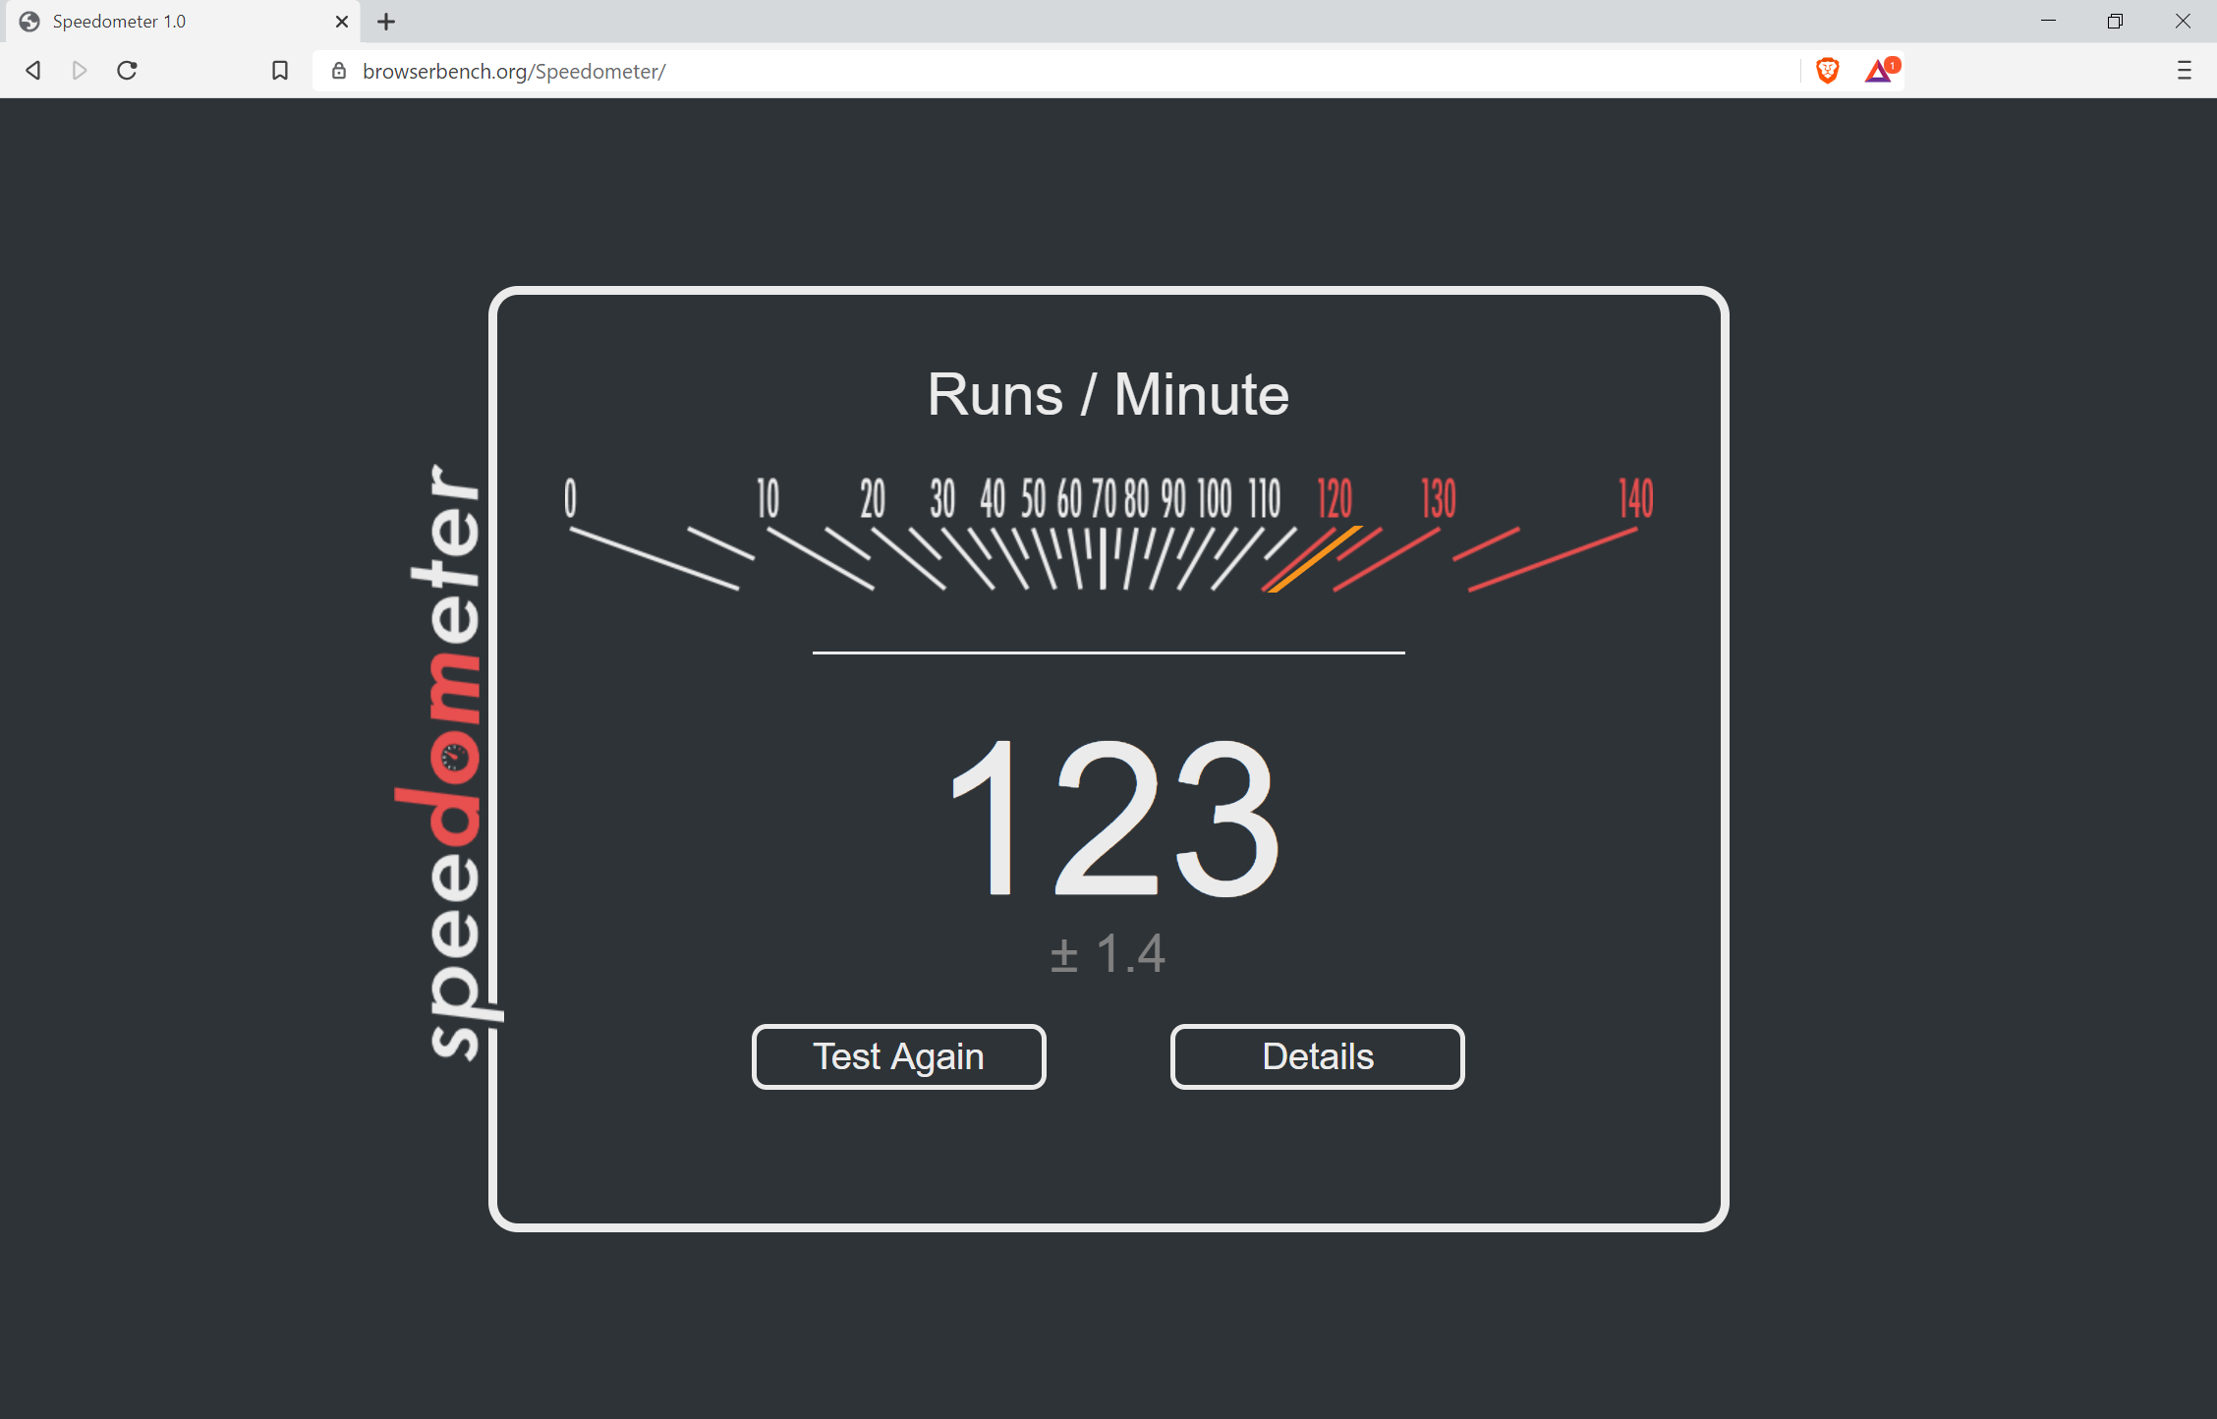Click the red 140 gauge label
2217x1419 pixels.
click(x=1636, y=498)
